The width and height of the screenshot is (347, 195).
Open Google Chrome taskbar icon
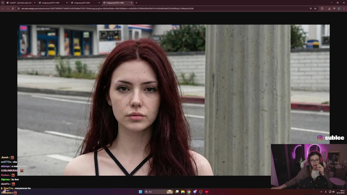(x=189, y=192)
